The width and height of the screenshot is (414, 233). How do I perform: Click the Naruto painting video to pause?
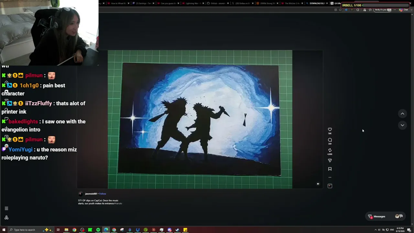coord(200,119)
